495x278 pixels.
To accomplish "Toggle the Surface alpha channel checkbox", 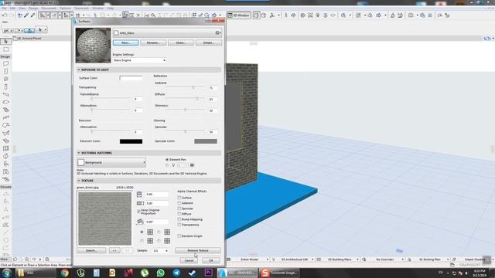I will 179,198.
